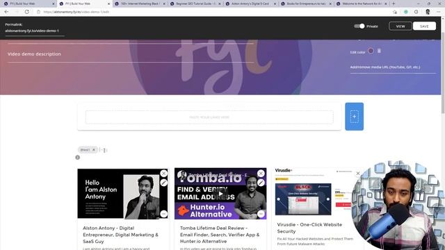Click the blue add section button
The width and height of the screenshot is (445, 250).
point(354,117)
